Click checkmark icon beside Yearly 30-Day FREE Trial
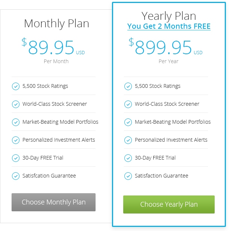The height and width of the screenshot is (231, 230). [x=128, y=158]
